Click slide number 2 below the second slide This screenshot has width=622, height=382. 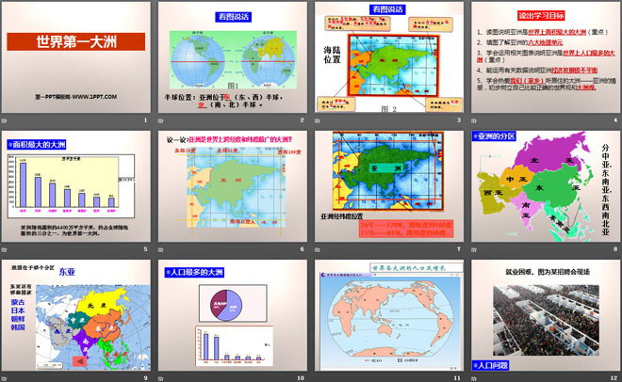302,120
